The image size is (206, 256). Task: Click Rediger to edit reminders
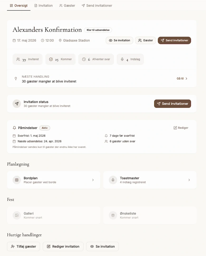click(x=181, y=128)
